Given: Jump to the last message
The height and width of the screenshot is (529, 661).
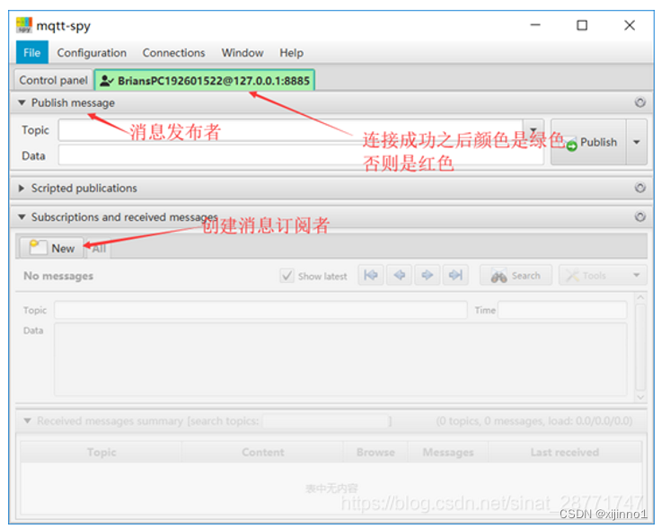Looking at the screenshot, I should (455, 275).
